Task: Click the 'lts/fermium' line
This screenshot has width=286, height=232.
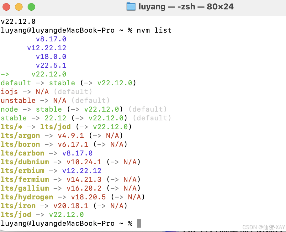Action: click(71, 179)
